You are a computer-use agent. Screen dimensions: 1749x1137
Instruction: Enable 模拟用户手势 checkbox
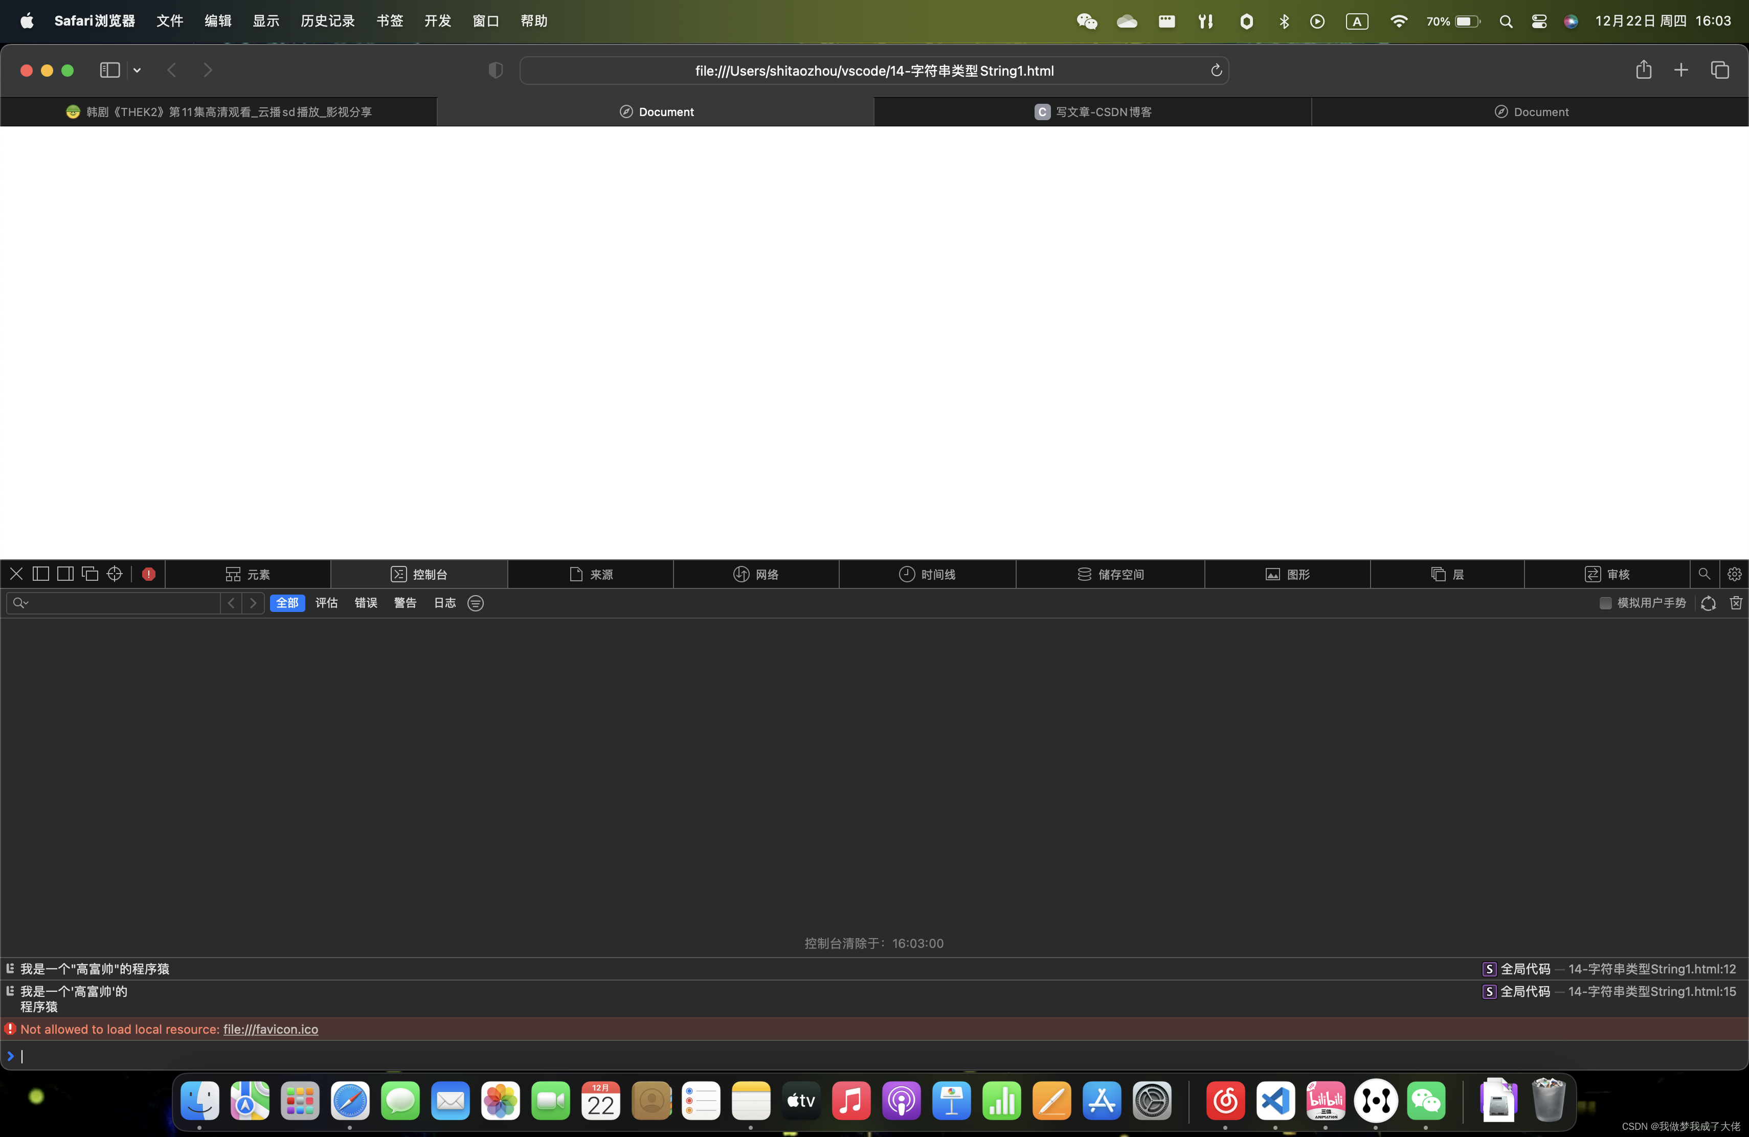click(1606, 603)
